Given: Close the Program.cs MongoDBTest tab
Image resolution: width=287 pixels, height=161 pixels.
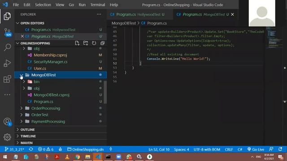Looking at the screenshot, I should (x=232, y=14).
